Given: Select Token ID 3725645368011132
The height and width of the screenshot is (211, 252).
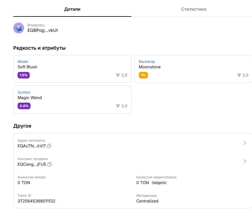Looking at the screenshot, I should coord(36,201).
